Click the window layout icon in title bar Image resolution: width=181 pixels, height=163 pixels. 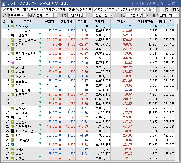pos(144,3)
